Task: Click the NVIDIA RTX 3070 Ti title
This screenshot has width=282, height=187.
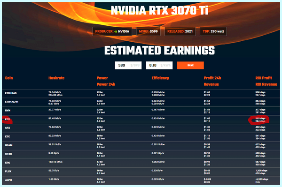Action: click(x=159, y=10)
